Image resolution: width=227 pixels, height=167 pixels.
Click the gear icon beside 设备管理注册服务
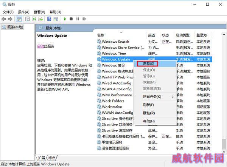tap(99, 148)
